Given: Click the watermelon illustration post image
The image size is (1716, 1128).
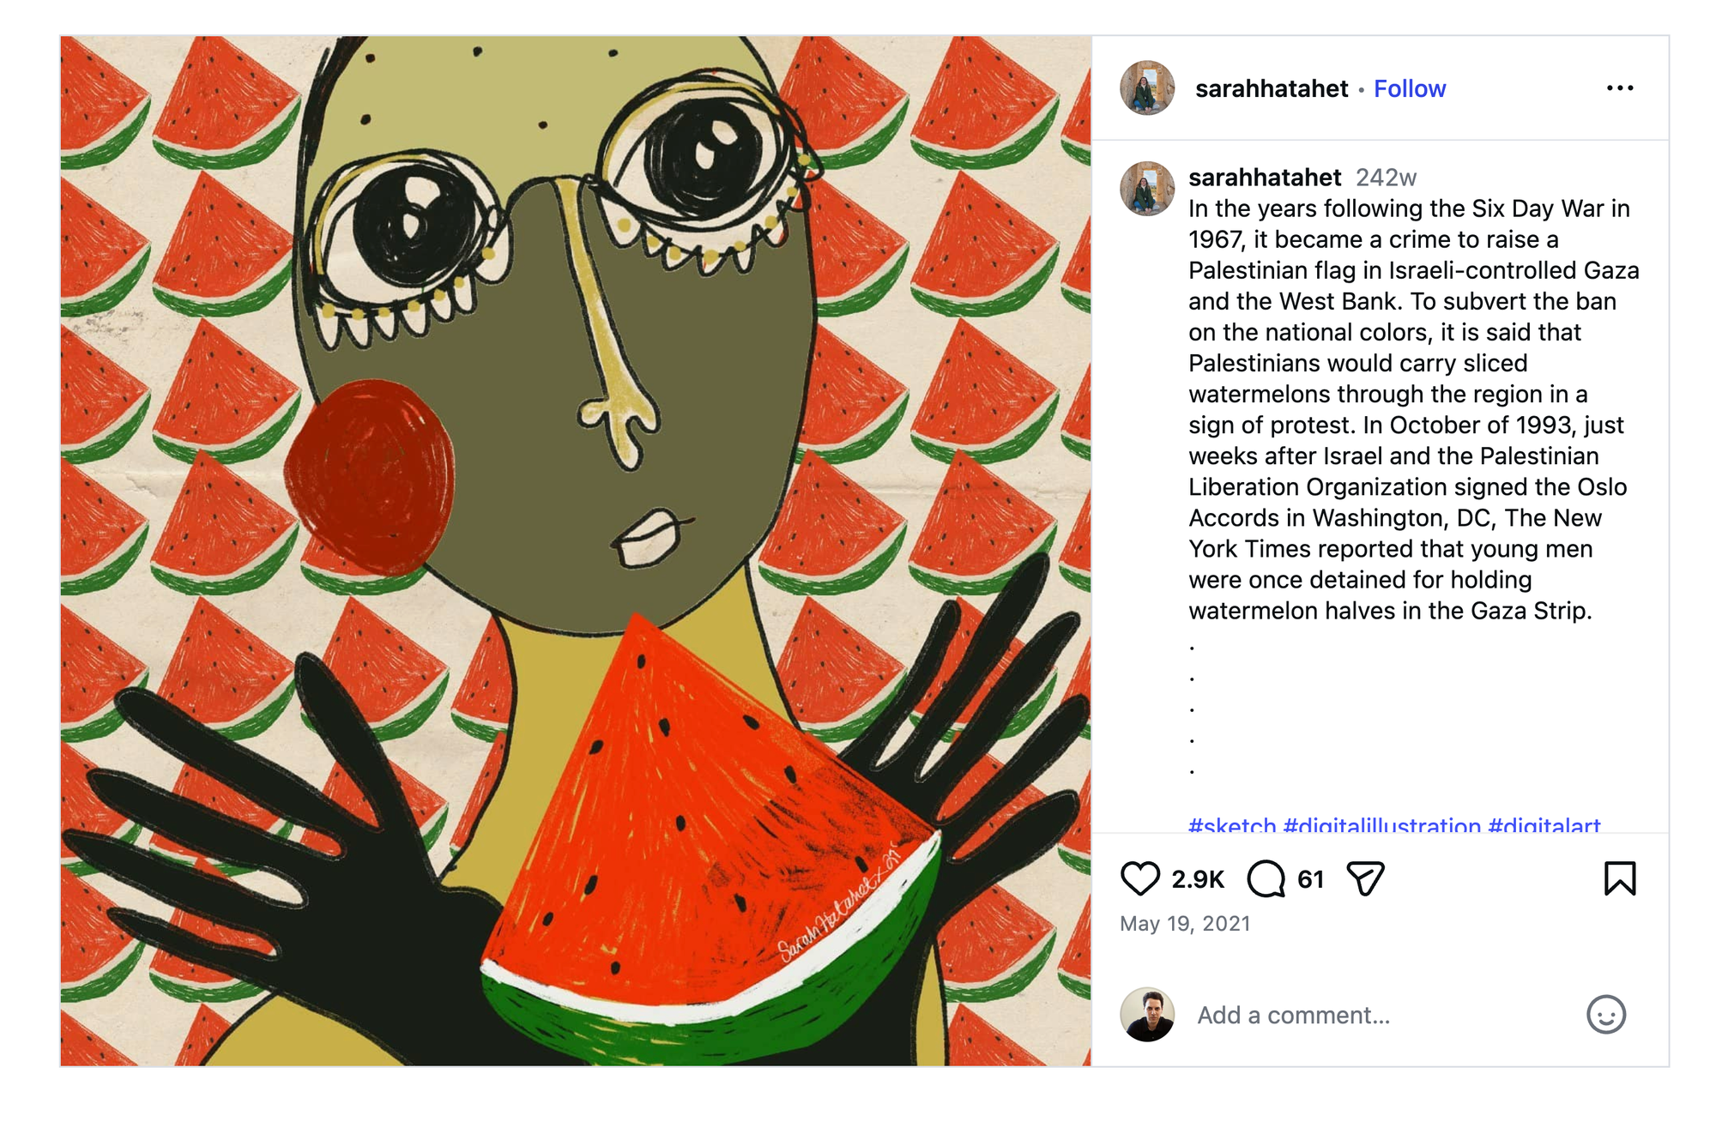Looking at the screenshot, I should [x=575, y=551].
